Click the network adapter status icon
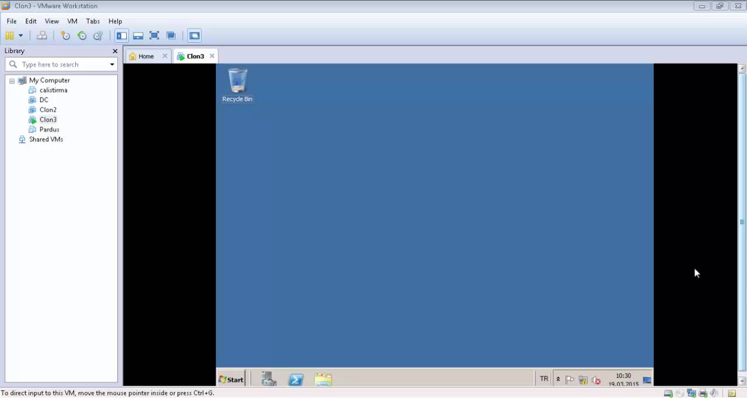 click(692, 393)
